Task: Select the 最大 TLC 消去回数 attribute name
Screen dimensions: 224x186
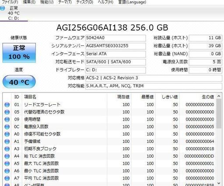Action: [x=42, y=164]
